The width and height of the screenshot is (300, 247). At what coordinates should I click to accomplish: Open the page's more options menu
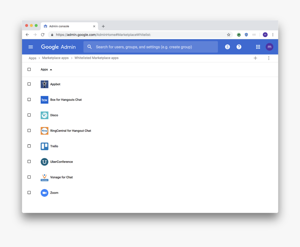click(269, 58)
